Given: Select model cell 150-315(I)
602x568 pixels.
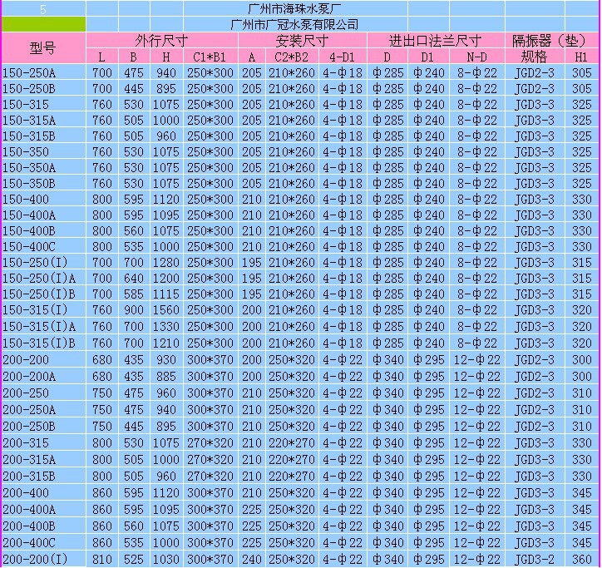Looking at the screenshot, I should (43, 309).
